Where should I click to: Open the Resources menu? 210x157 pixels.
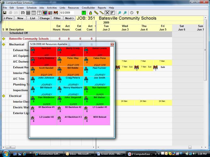pos(73,8)
